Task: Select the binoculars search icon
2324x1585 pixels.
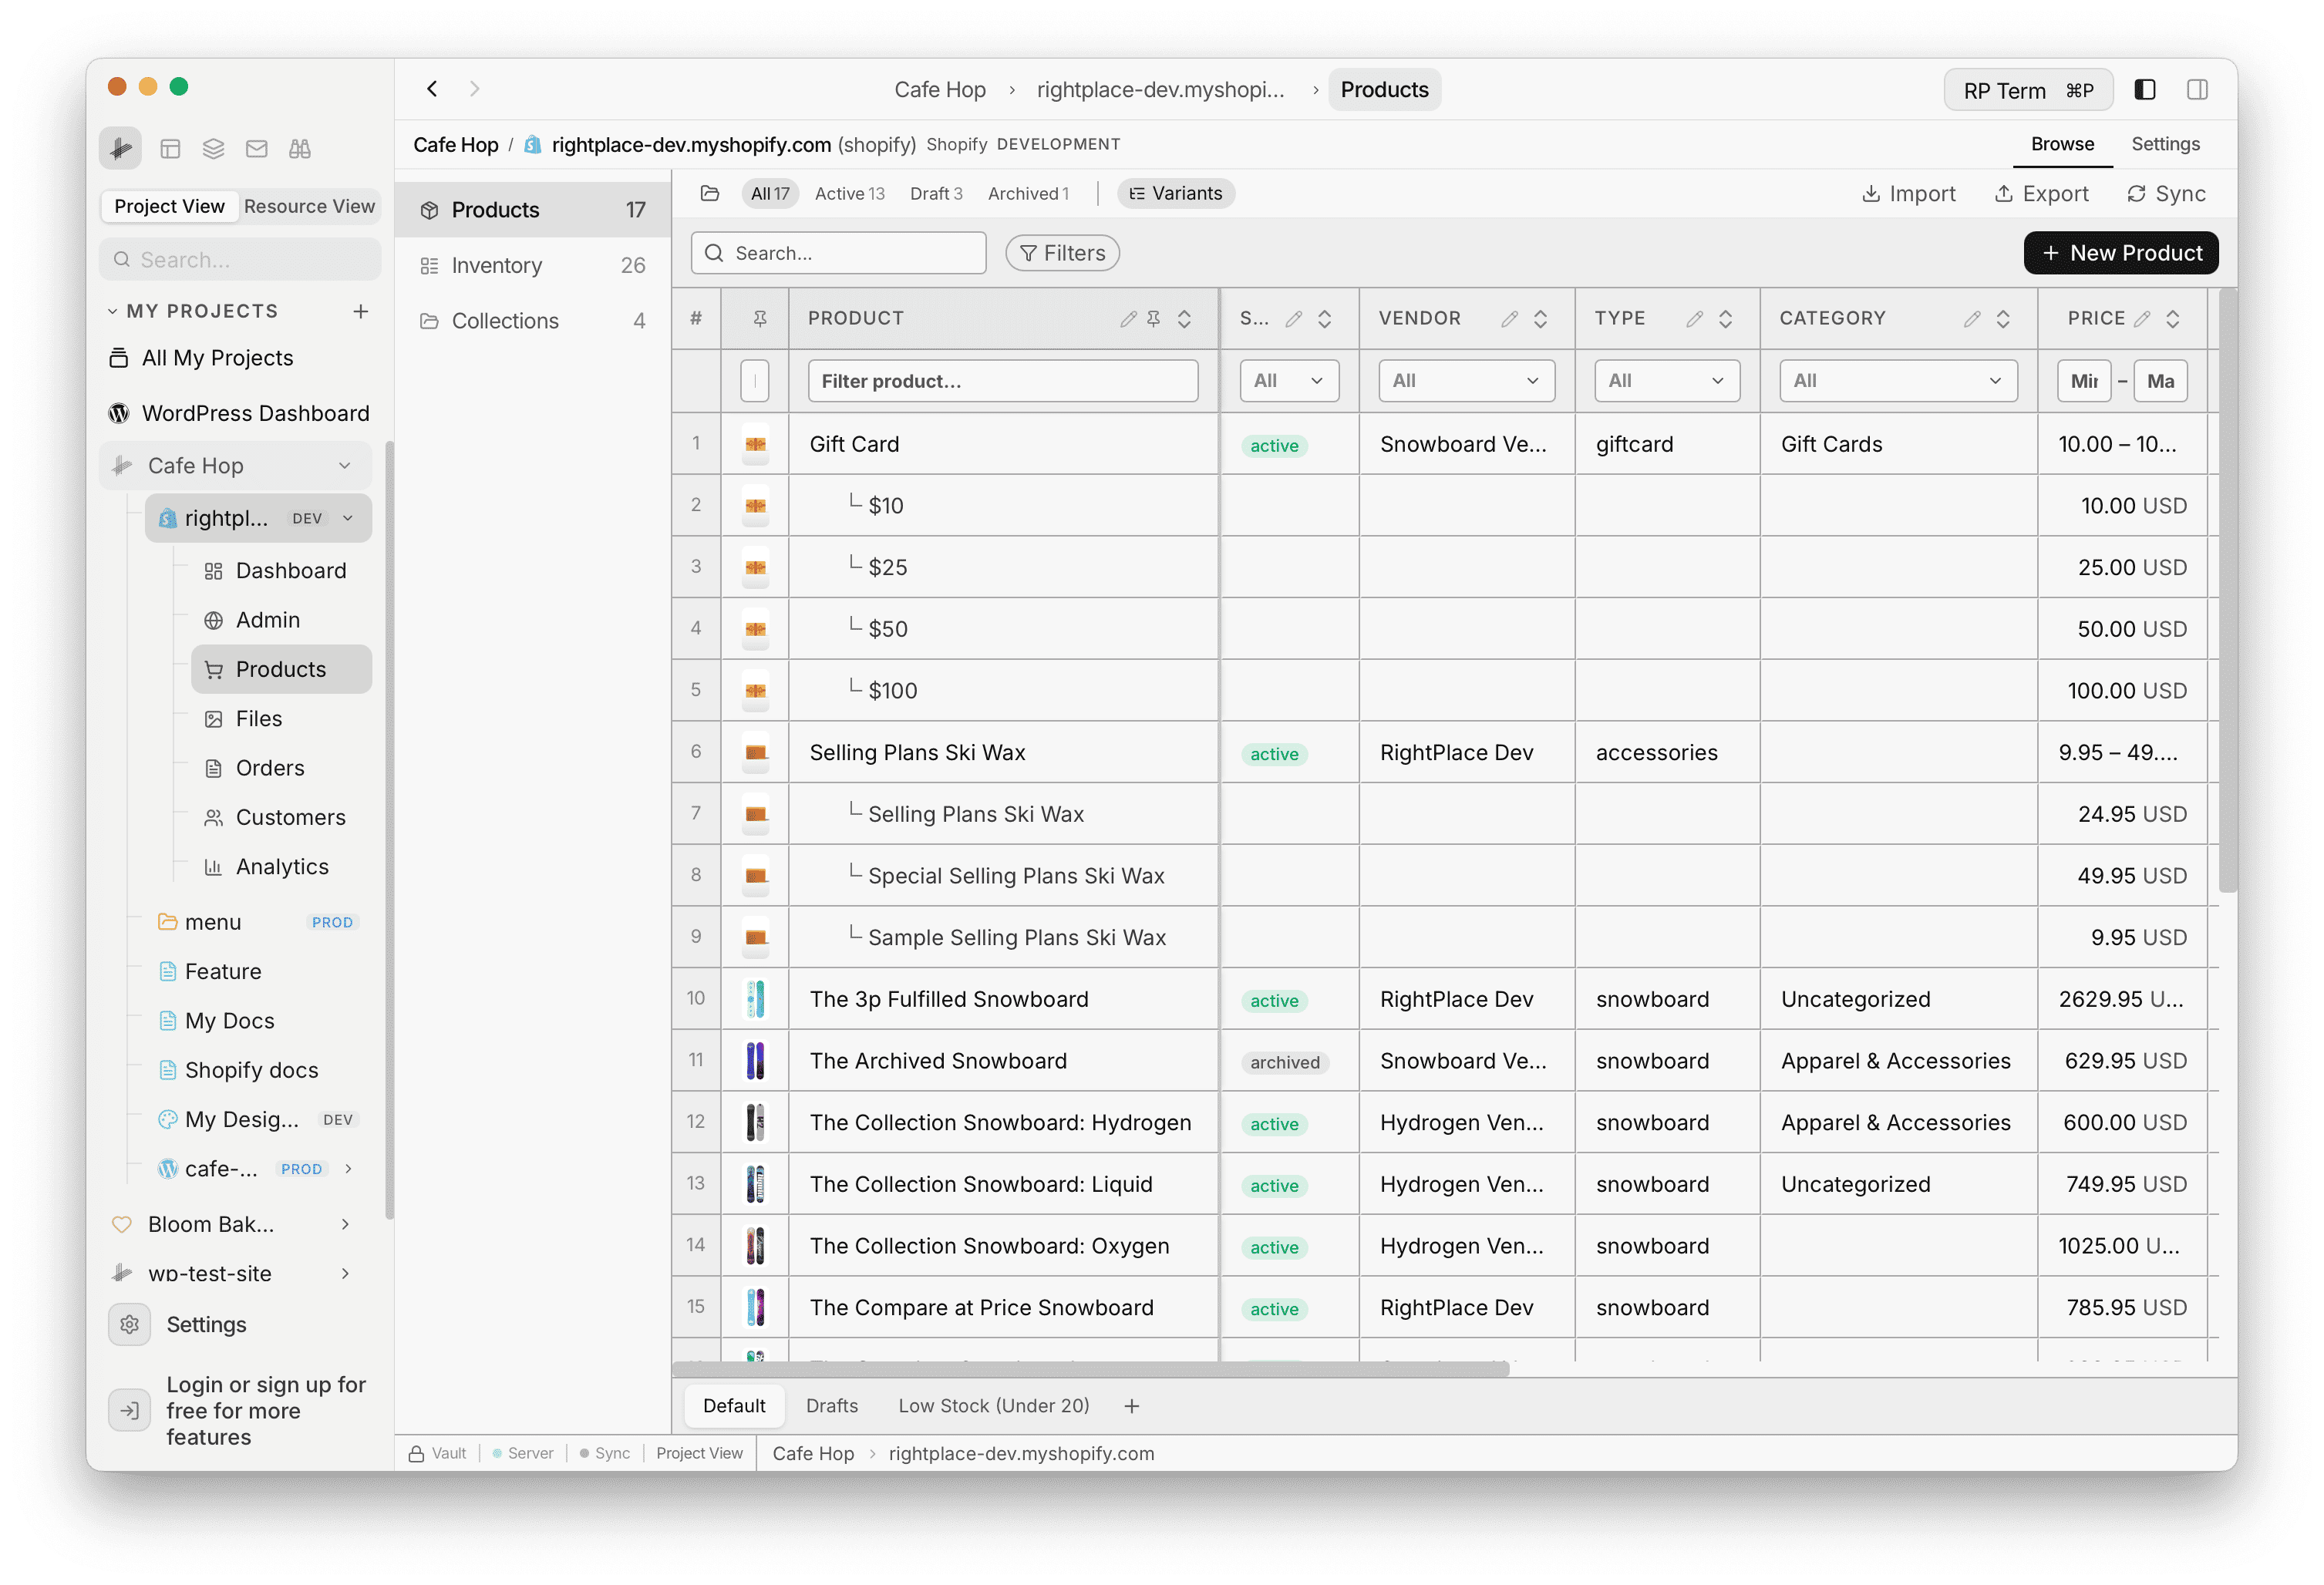Action: [299, 148]
